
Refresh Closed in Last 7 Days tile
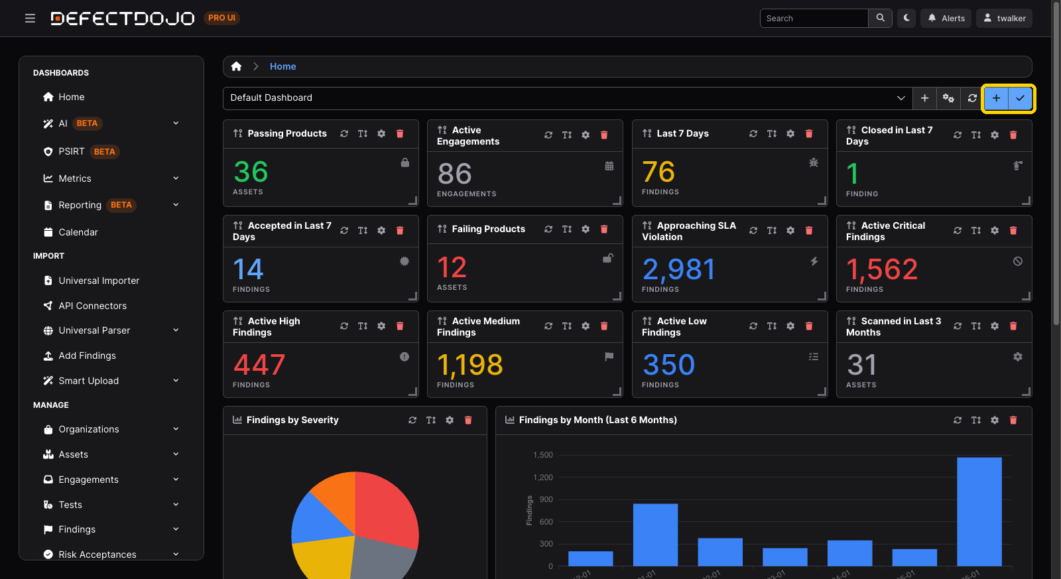[x=958, y=135]
